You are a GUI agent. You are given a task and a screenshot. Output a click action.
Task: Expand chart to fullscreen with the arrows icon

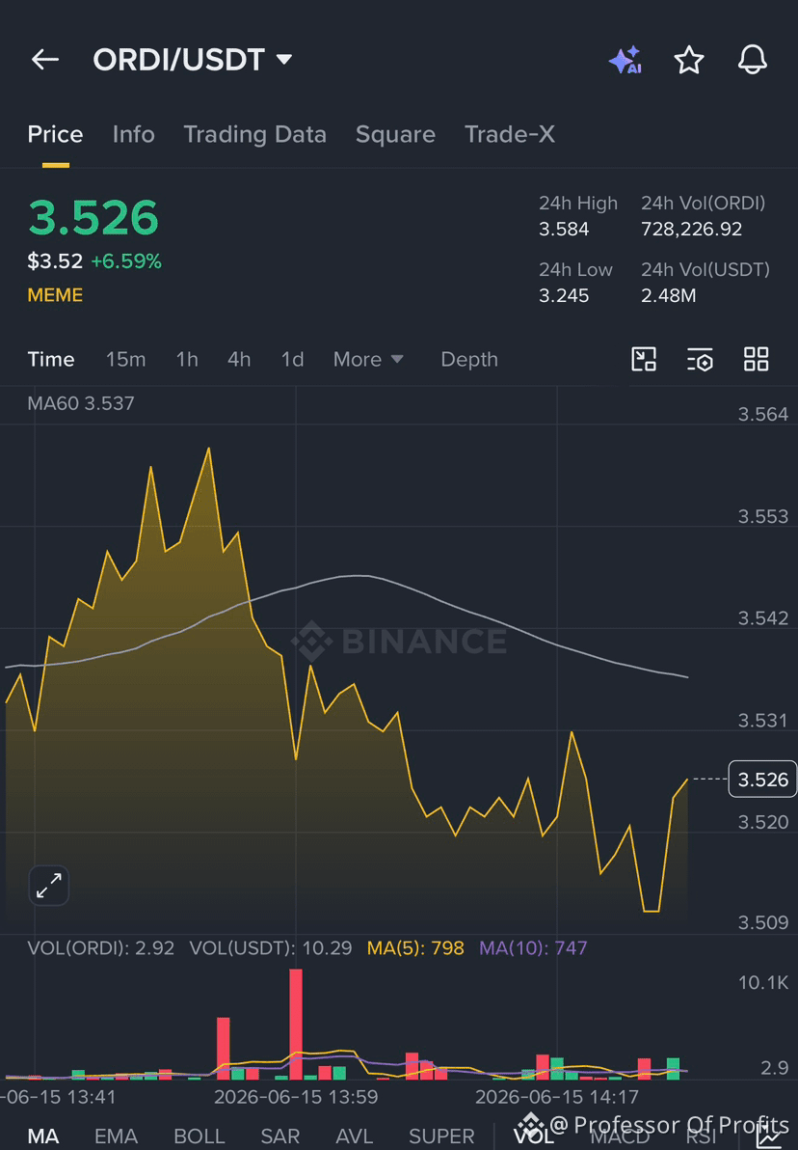click(x=49, y=886)
